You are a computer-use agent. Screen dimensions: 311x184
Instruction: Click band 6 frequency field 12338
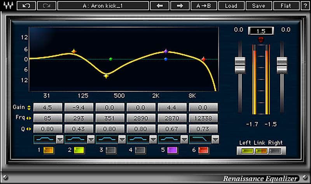(x=203, y=118)
